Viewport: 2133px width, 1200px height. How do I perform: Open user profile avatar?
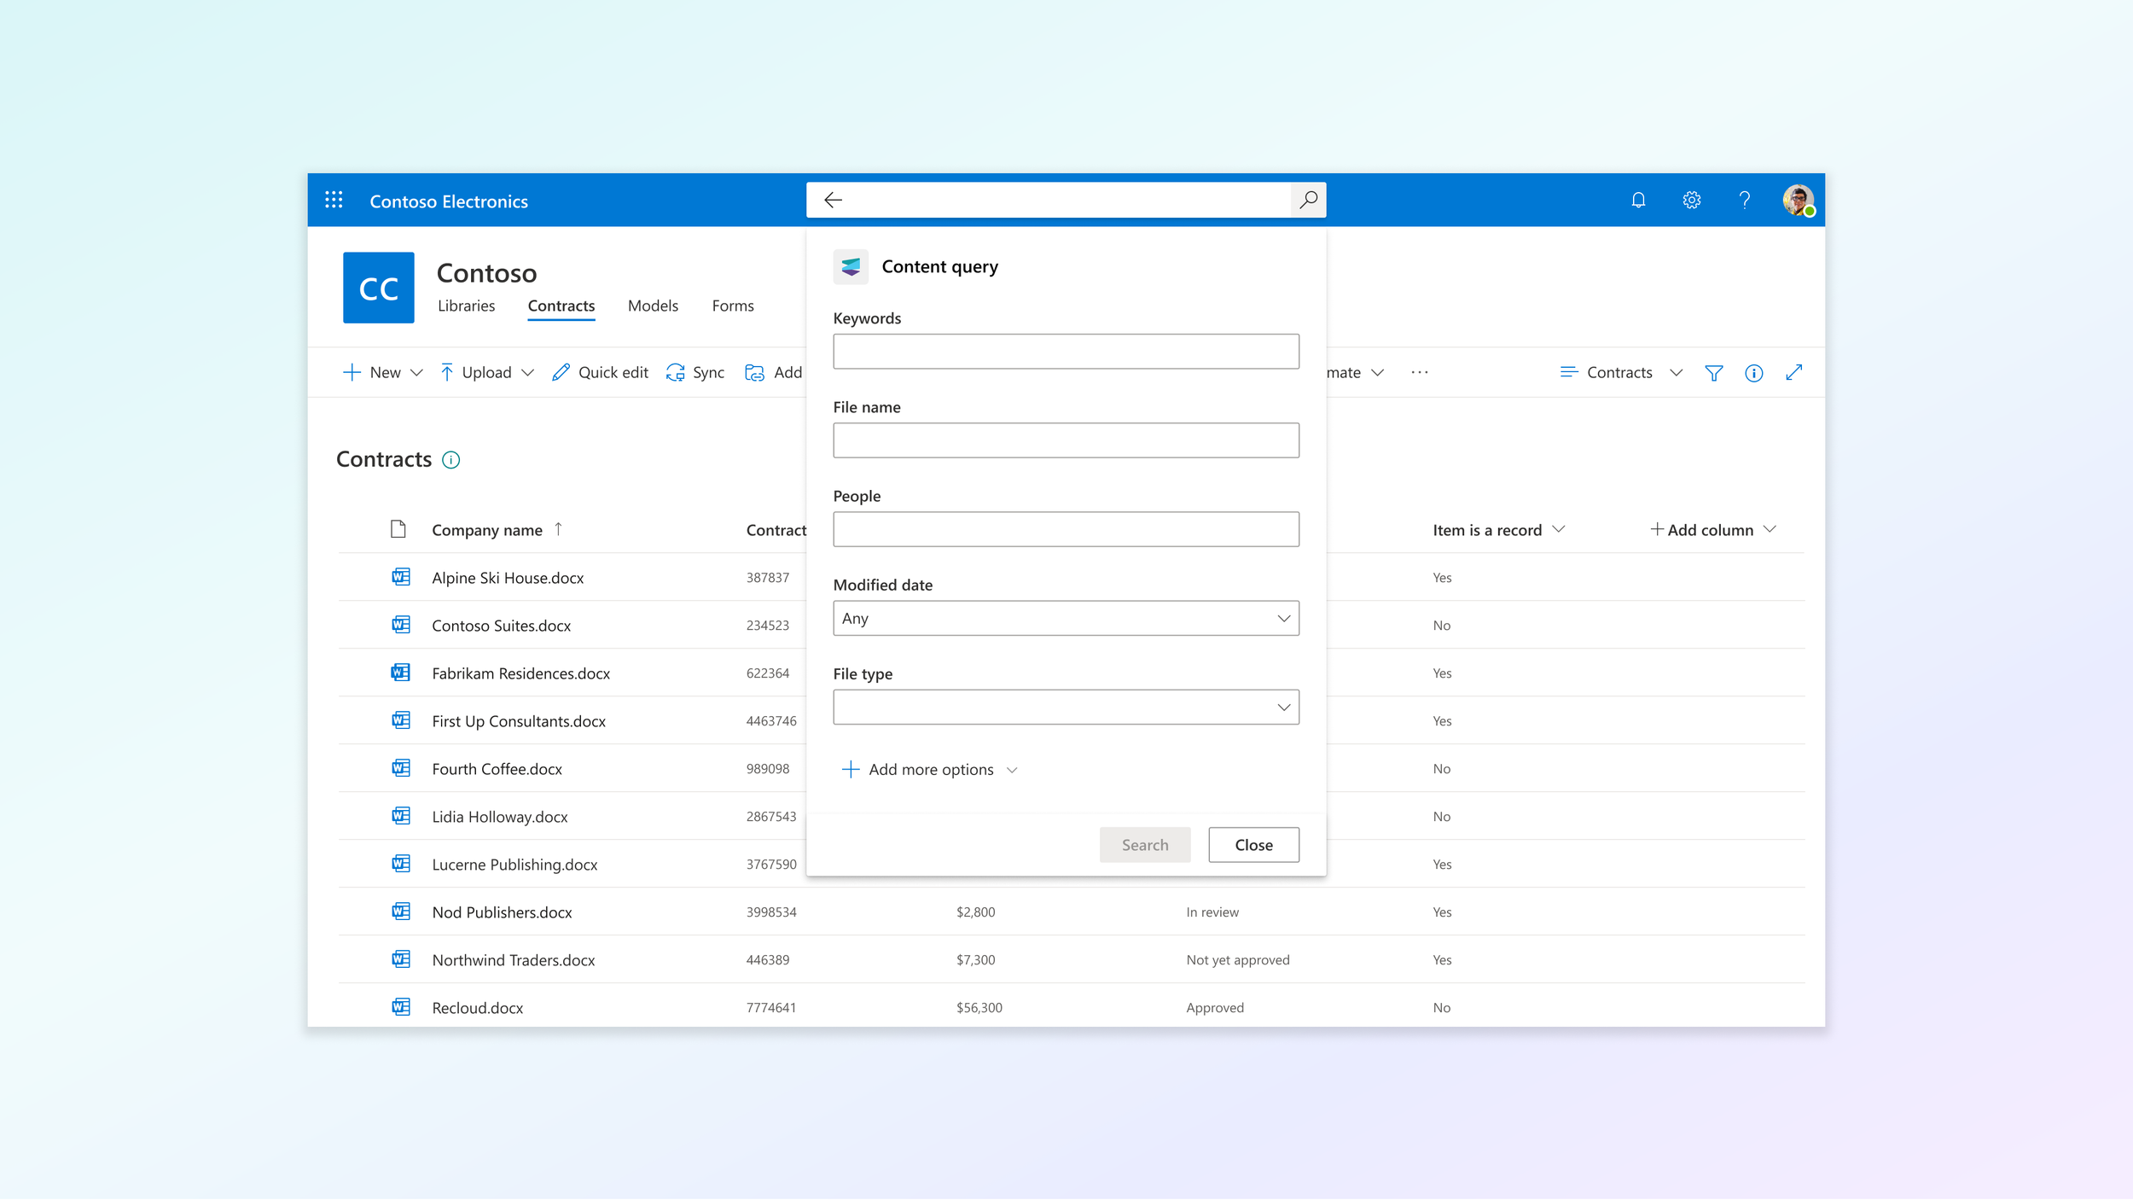click(x=1799, y=200)
